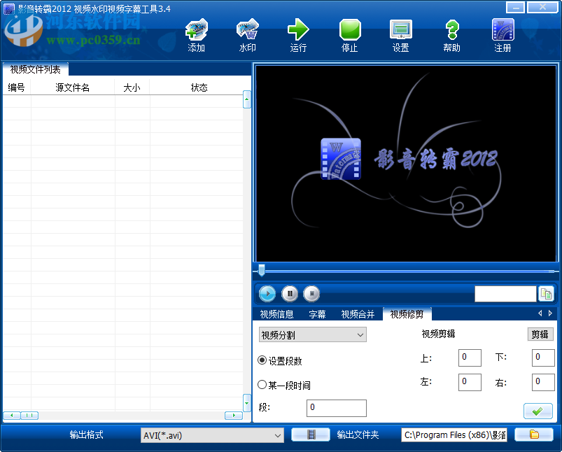Click the 添加 icon to add videos
The height and width of the screenshot is (452, 562).
pyautogui.click(x=195, y=31)
